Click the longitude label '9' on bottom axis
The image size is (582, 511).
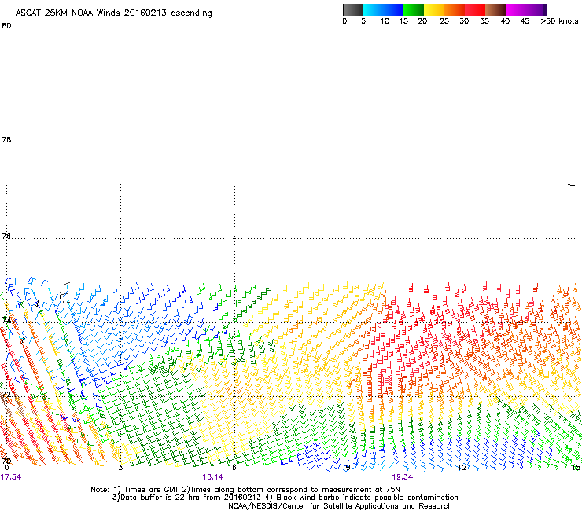click(348, 467)
